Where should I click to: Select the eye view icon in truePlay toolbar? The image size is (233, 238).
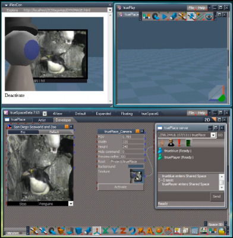[209, 17]
